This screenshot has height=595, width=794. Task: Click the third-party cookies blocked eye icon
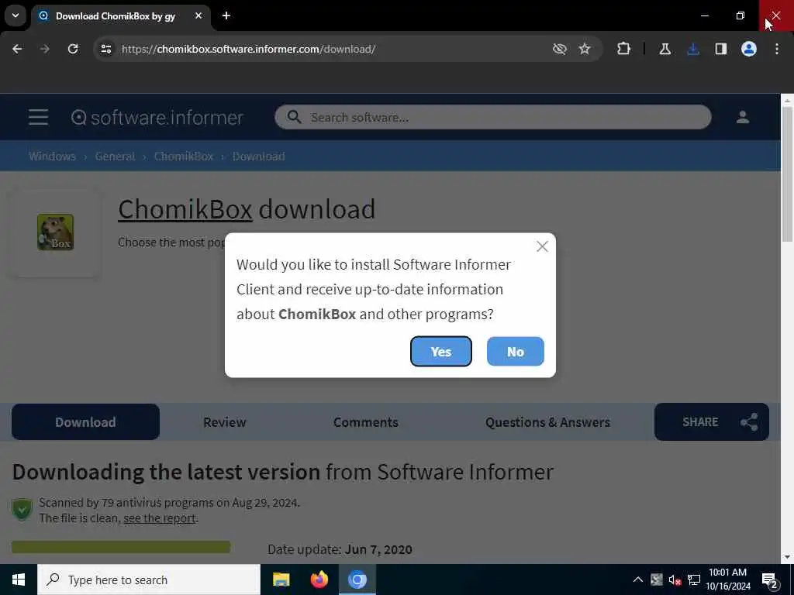[560, 49]
